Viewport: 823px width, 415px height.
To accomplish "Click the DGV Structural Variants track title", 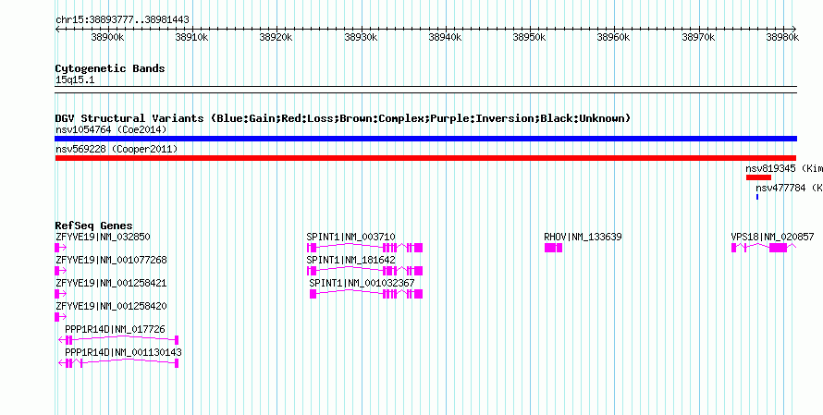I will (343, 118).
